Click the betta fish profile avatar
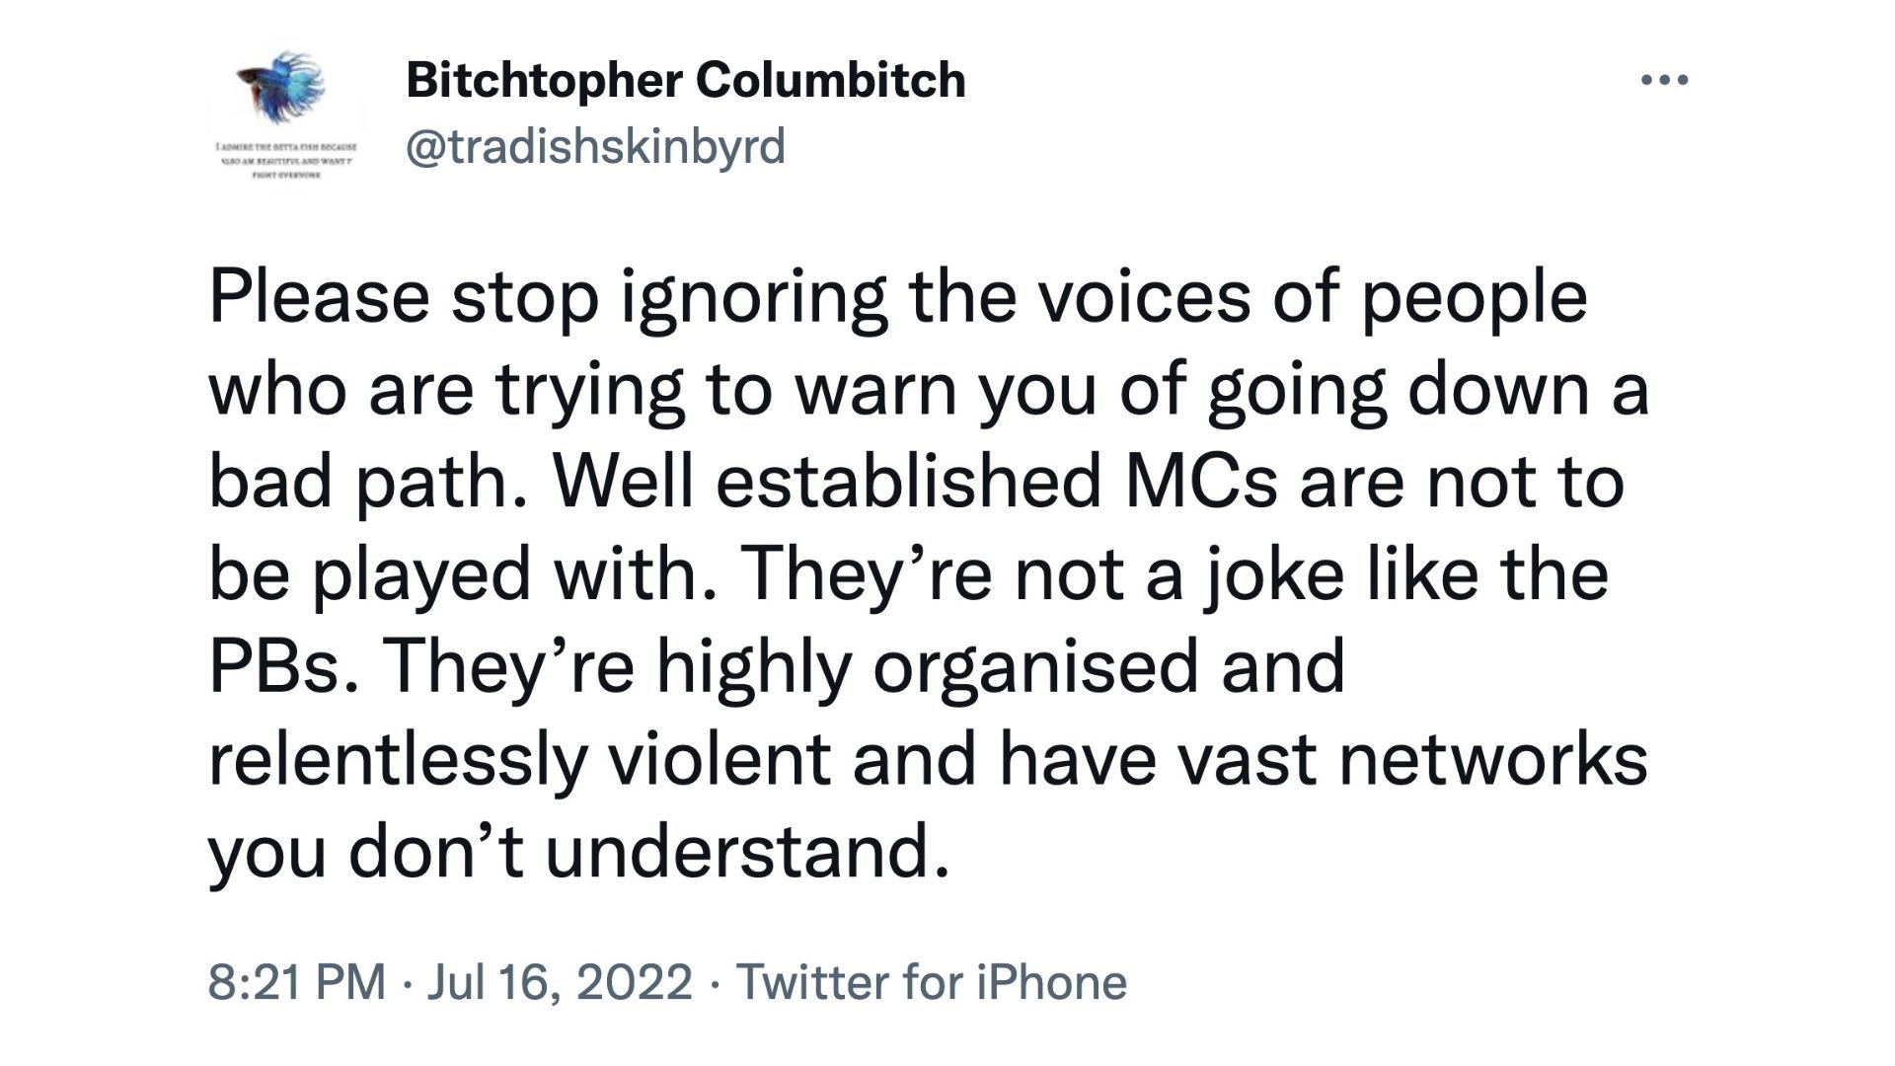This screenshot has height=1066, width=1895. 285,115
